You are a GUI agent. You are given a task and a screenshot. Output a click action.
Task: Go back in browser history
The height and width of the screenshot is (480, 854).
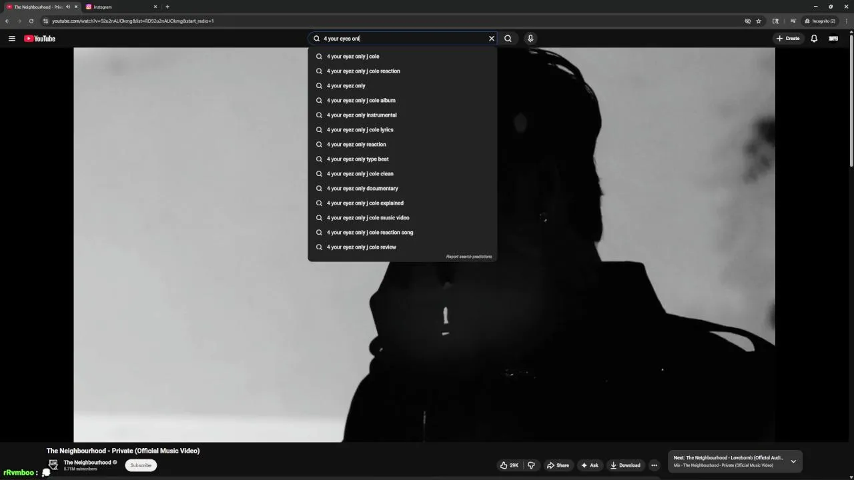7,21
